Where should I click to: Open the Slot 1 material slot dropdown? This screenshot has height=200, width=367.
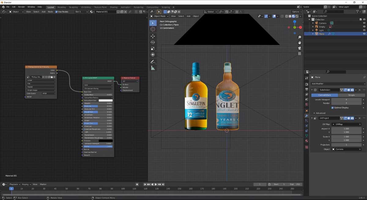coord(81,12)
